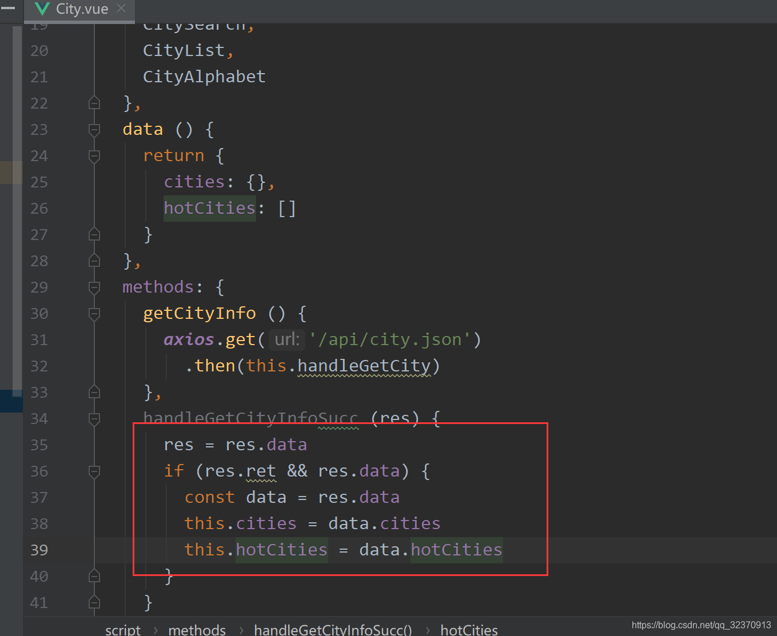This screenshot has width=777, height=636.
Task: Close the City.vue tab
Action: tap(121, 9)
